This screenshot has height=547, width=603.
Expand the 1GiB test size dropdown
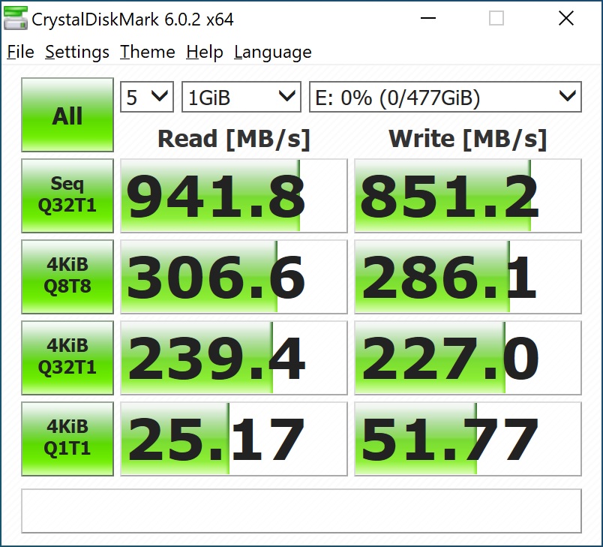click(241, 97)
